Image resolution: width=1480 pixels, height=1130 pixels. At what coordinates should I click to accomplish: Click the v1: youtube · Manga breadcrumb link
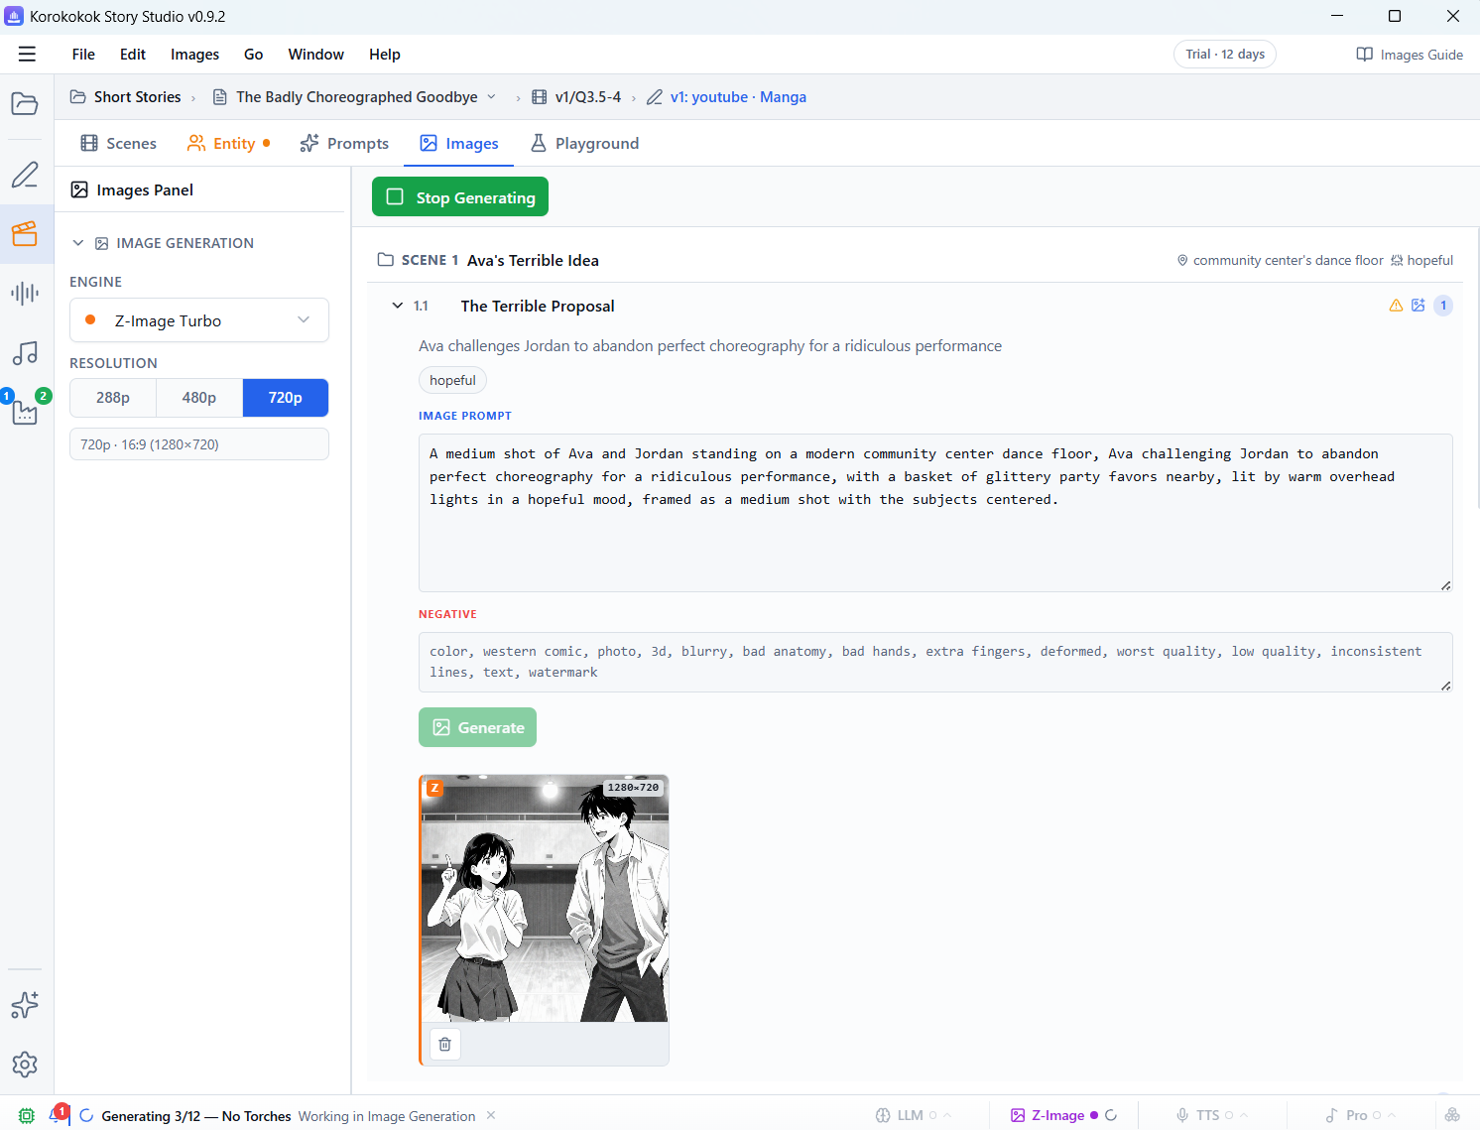point(727,97)
